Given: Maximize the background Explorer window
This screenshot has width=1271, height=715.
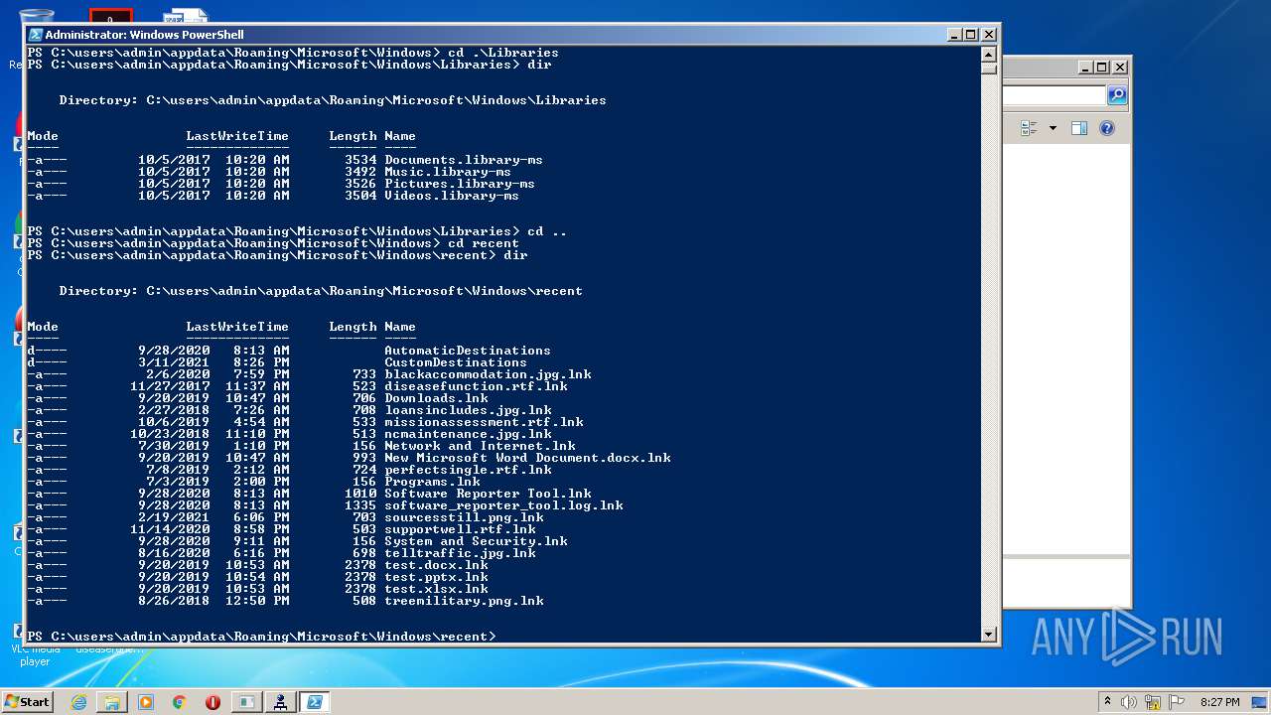Looking at the screenshot, I should 1102,68.
